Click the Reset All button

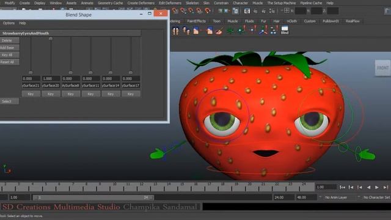click(9, 62)
